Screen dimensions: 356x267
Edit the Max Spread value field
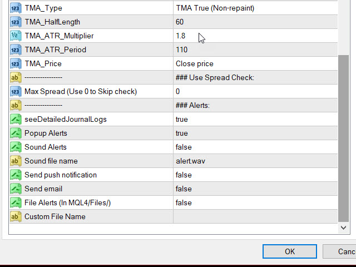tap(255, 92)
